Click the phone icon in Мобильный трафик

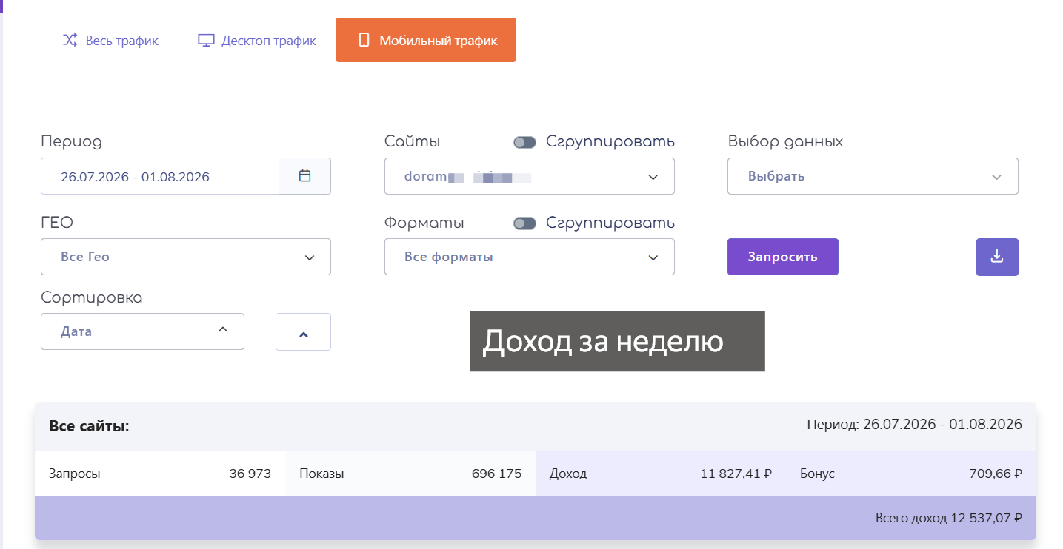(364, 40)
